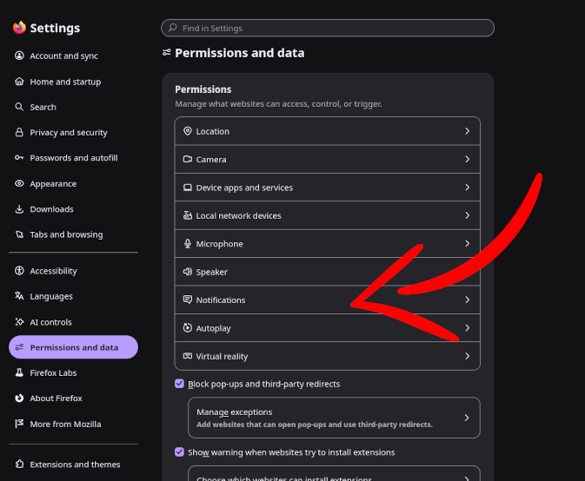This screenshot has width=585, height=481.
Task: Click the Autoplay circular play icon
Action: click(x=188, y=328)
